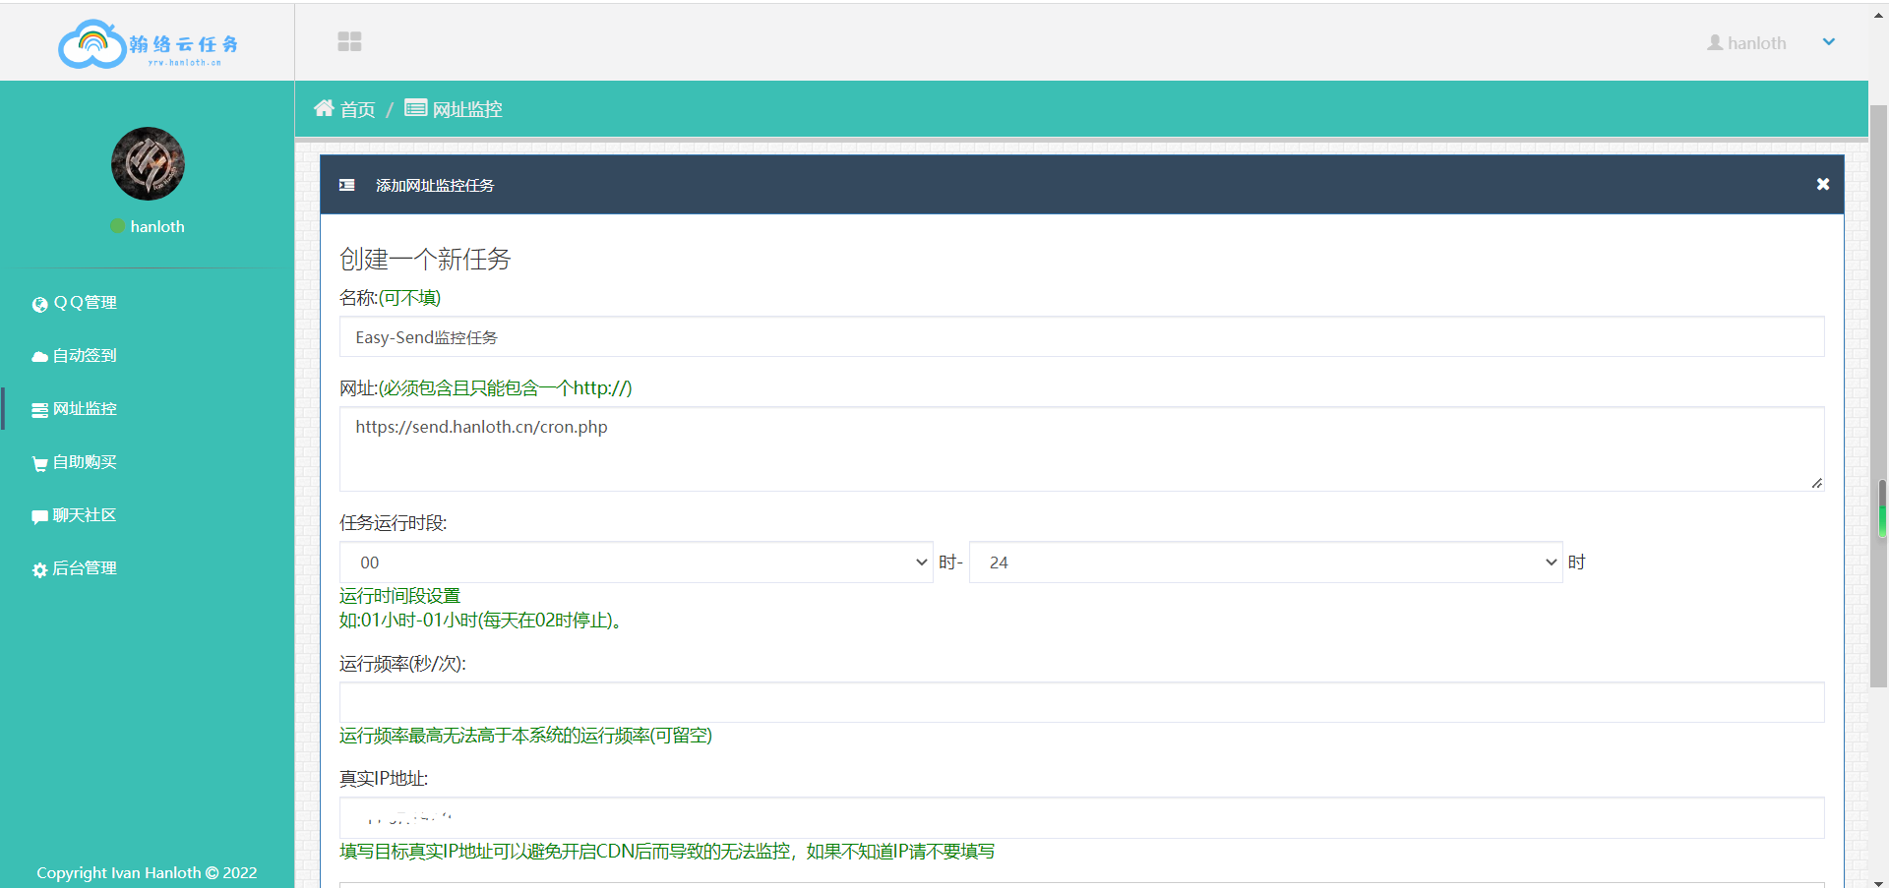Expand the hanloth user dropdown chevron
Image resolution: width=1889 pixels, height=888 pixels.
[1828, 42]
